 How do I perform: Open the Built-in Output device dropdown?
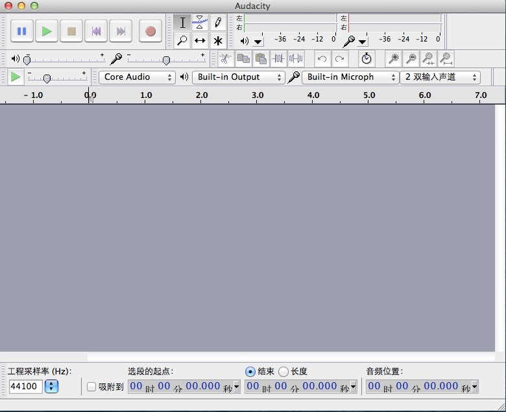[238, 77]
